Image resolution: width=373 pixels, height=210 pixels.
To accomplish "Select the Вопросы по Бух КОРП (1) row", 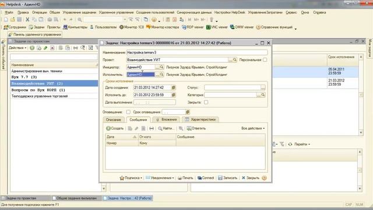I will pyautogui.click(x=54, y=90).
